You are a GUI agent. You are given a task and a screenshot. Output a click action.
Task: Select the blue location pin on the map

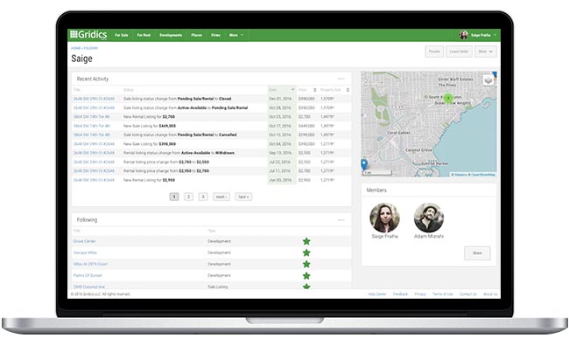[364, 165]
